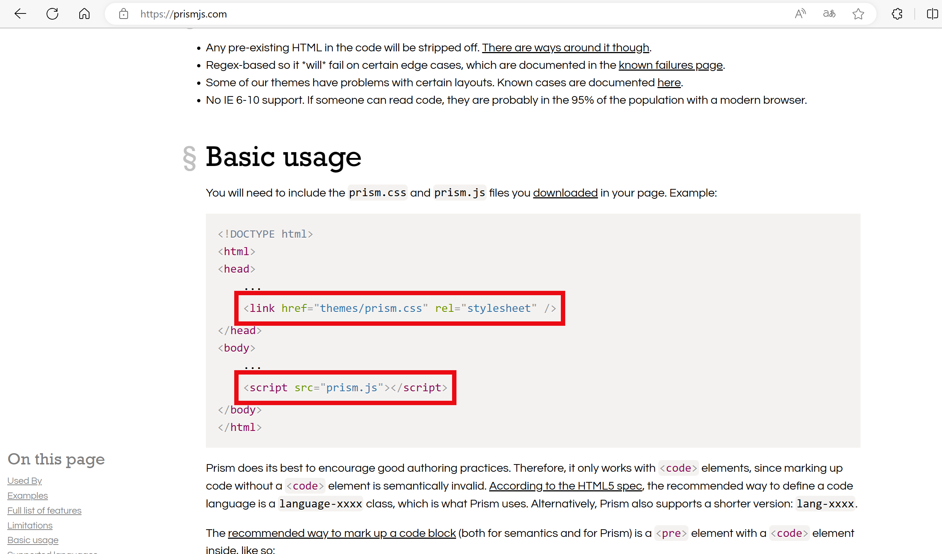Open 'recommended way to mark up a code block'
This screenshot has width=942, height=554.
click(x=342, y=533)
